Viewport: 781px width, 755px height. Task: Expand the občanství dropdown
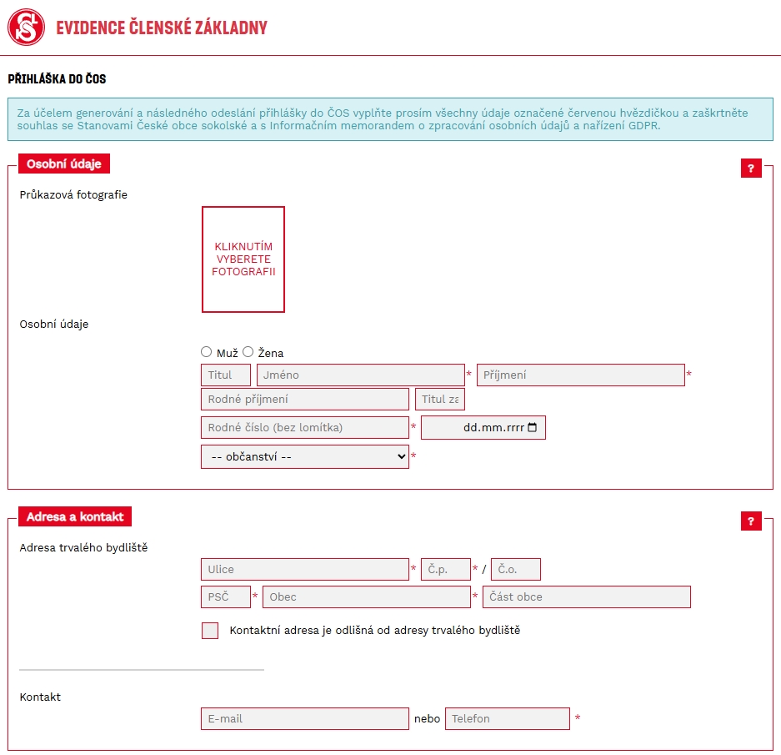(x=304, y=456)
